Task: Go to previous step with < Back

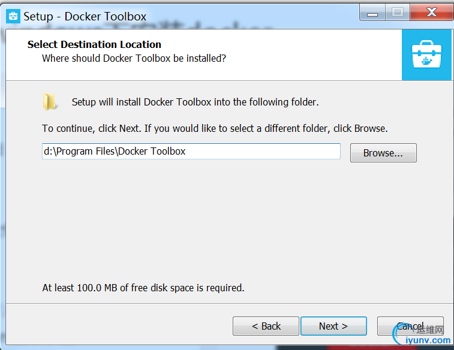Action: click(x=266, y=326)
